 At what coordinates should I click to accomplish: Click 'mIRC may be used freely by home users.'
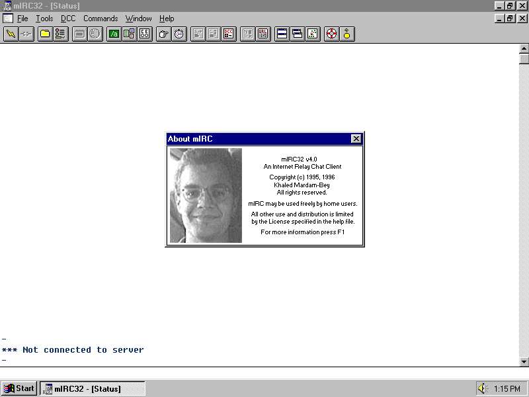[x=303, y=204]
